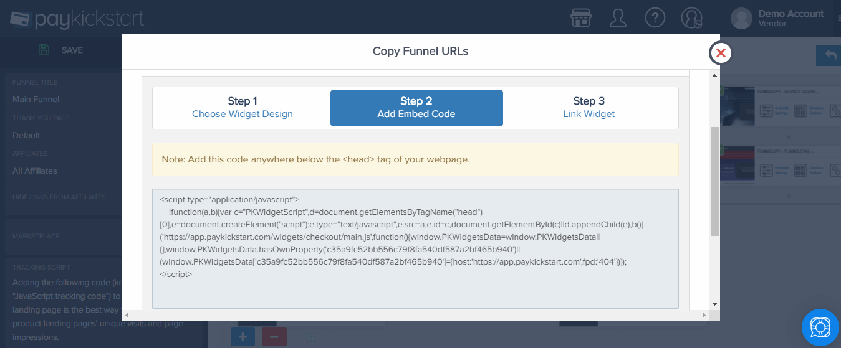Click the horizontal scrollbar left arrow
The height and width of the screenshot is (348, 841).
127,316
